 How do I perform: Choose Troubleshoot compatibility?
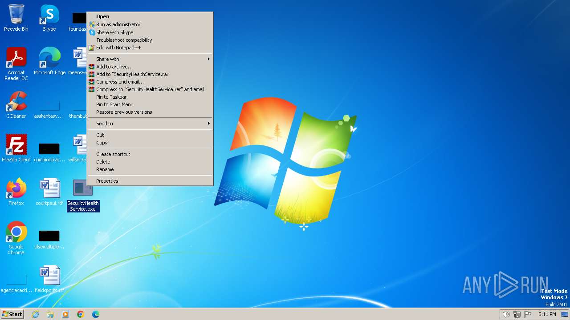pyautogui.click(x=150, y=40)
